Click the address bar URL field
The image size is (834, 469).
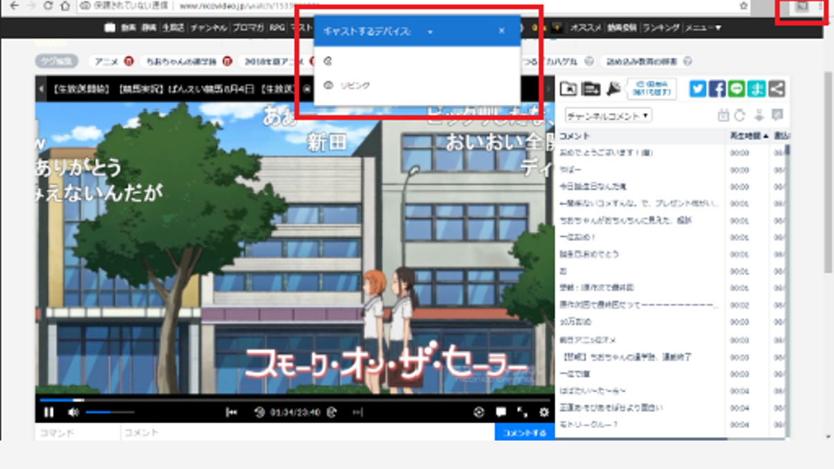pyautogui.click(x=414, y=6)
